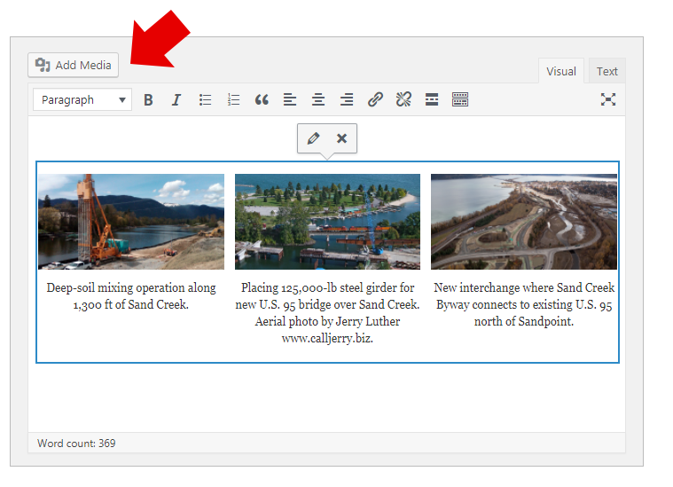Insert Read More tag
The image size is (673, 487).
(432, 99)
